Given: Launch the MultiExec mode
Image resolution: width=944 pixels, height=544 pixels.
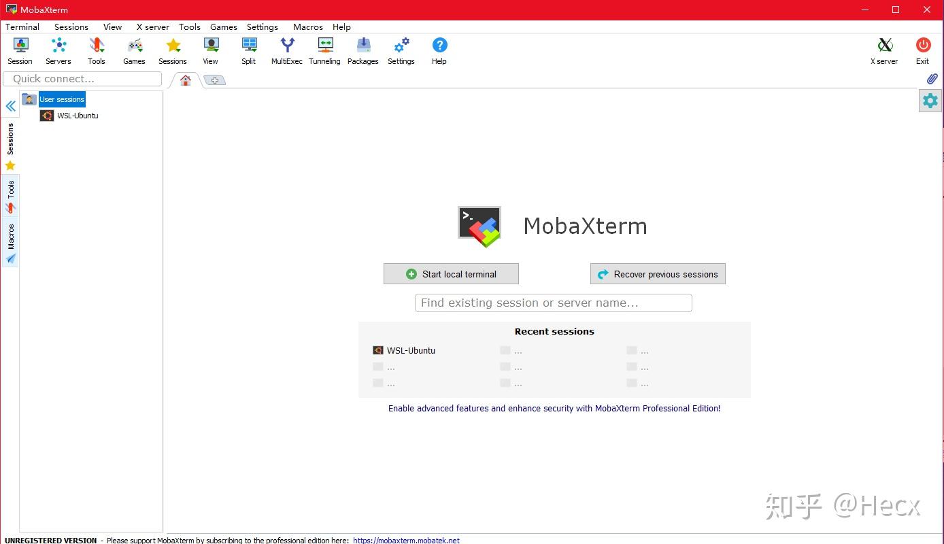Looking at the screenshot, I should coord(286,48).
